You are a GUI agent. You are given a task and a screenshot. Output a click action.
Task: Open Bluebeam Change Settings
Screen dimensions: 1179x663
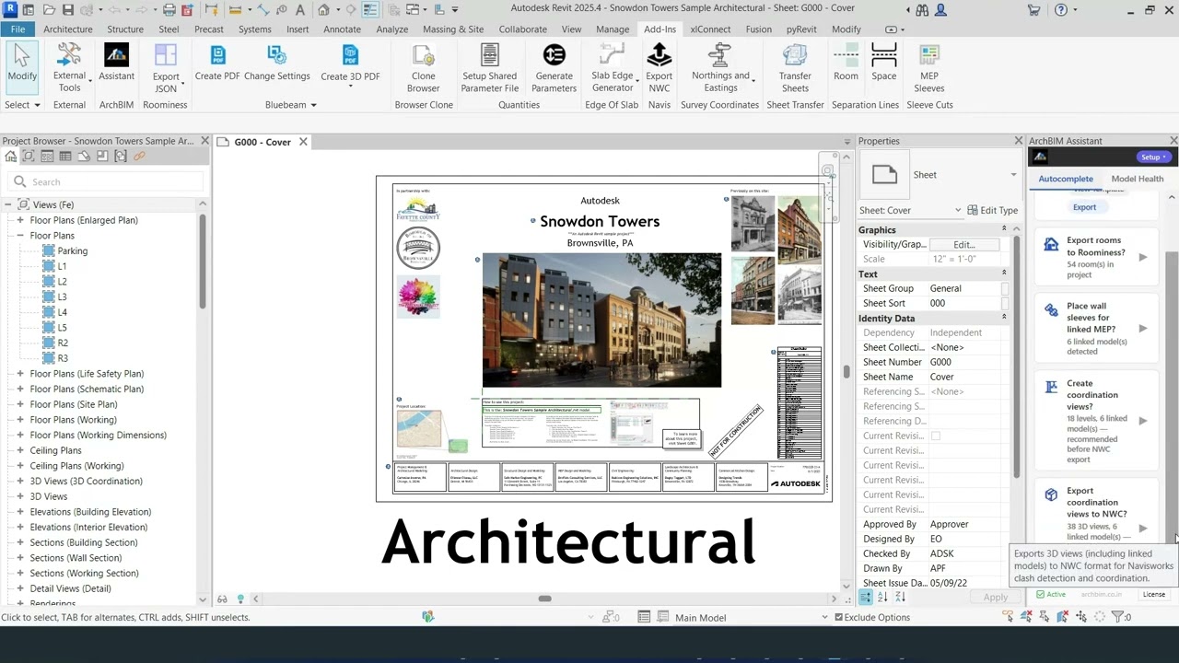tap(277, 63)
